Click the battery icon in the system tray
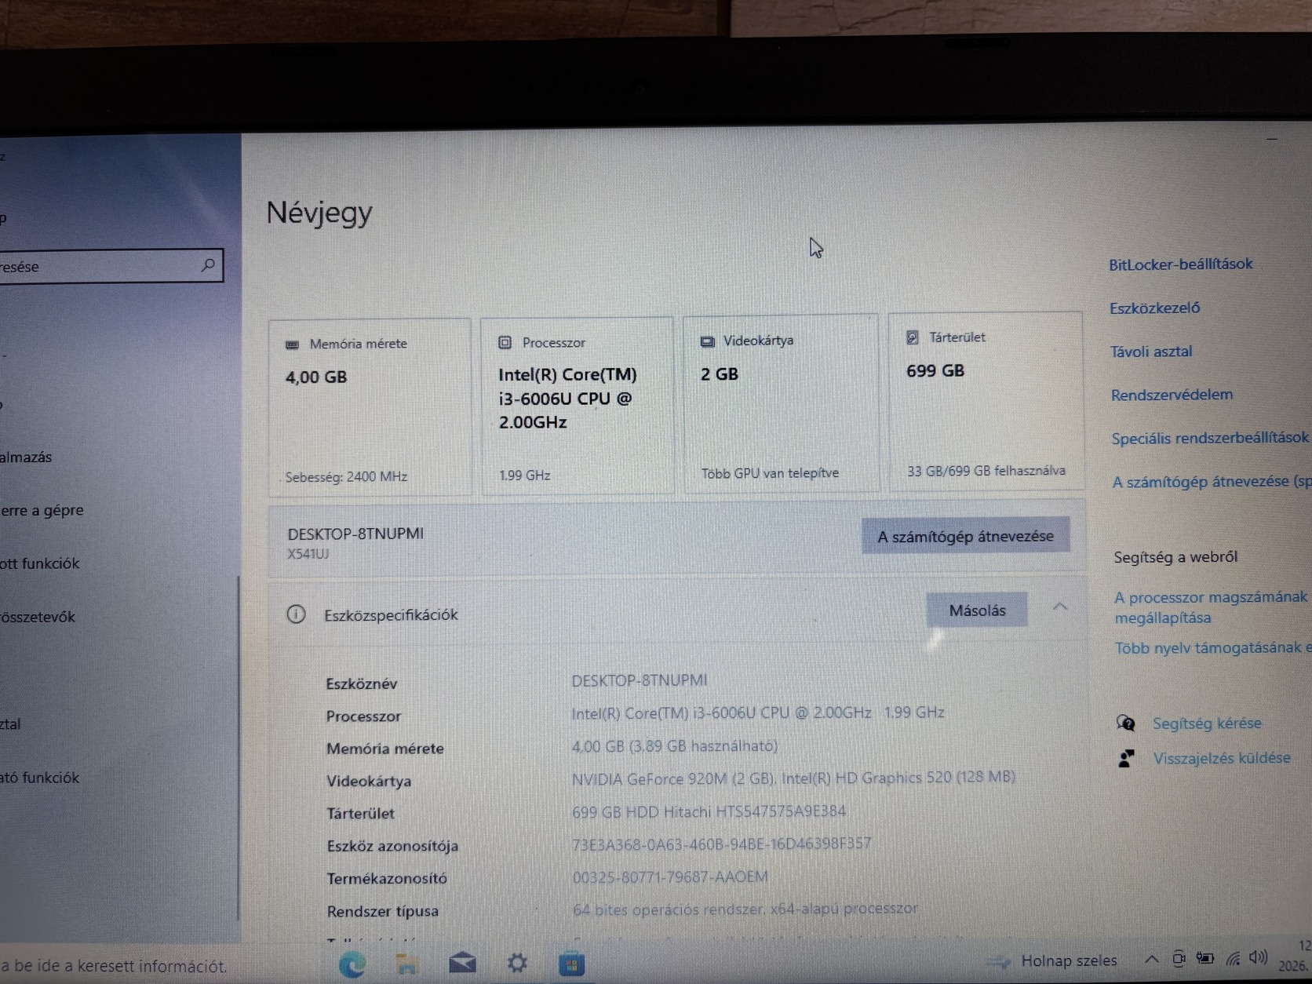 click(1204, 958)
